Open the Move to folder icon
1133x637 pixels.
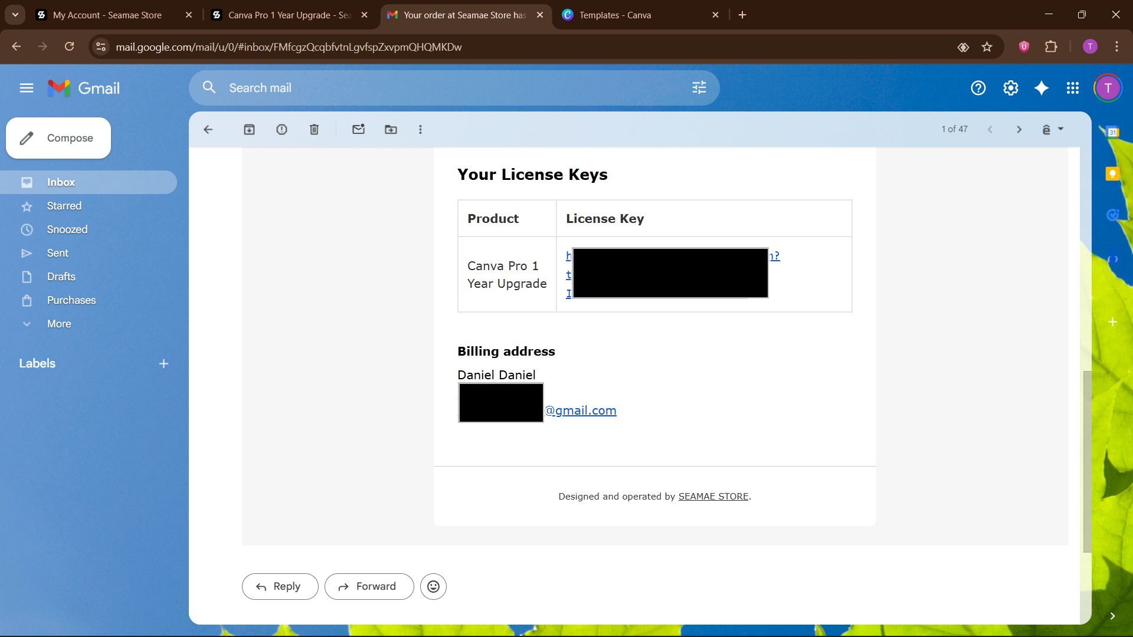391,129
